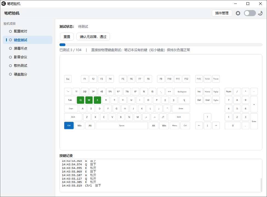267x197 pixels.
Task: Click the numpad Enter key
Action: tap(254, 121)
